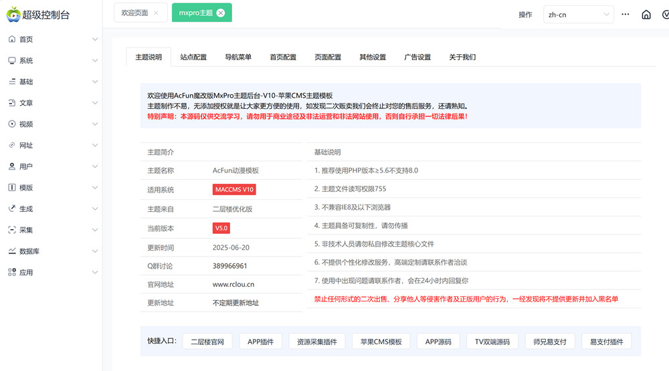Screen dimensions: 669x371
Task: Close the 欢迎页面 tab
Action: [156, 13]
